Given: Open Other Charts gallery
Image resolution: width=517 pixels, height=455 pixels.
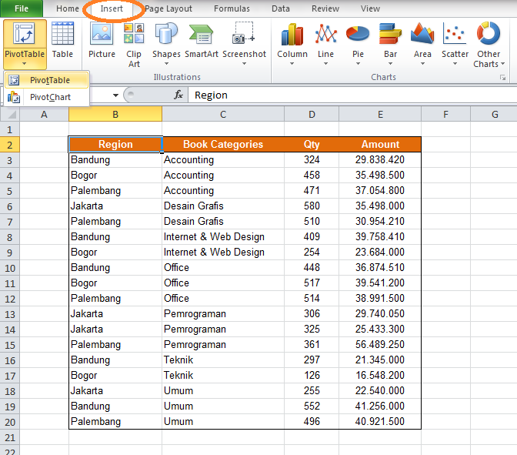Looking at the screenshot, I should point(489,45).
